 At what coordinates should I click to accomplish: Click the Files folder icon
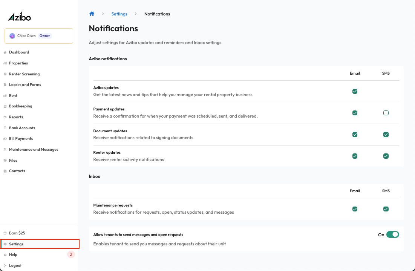(5, 161)
